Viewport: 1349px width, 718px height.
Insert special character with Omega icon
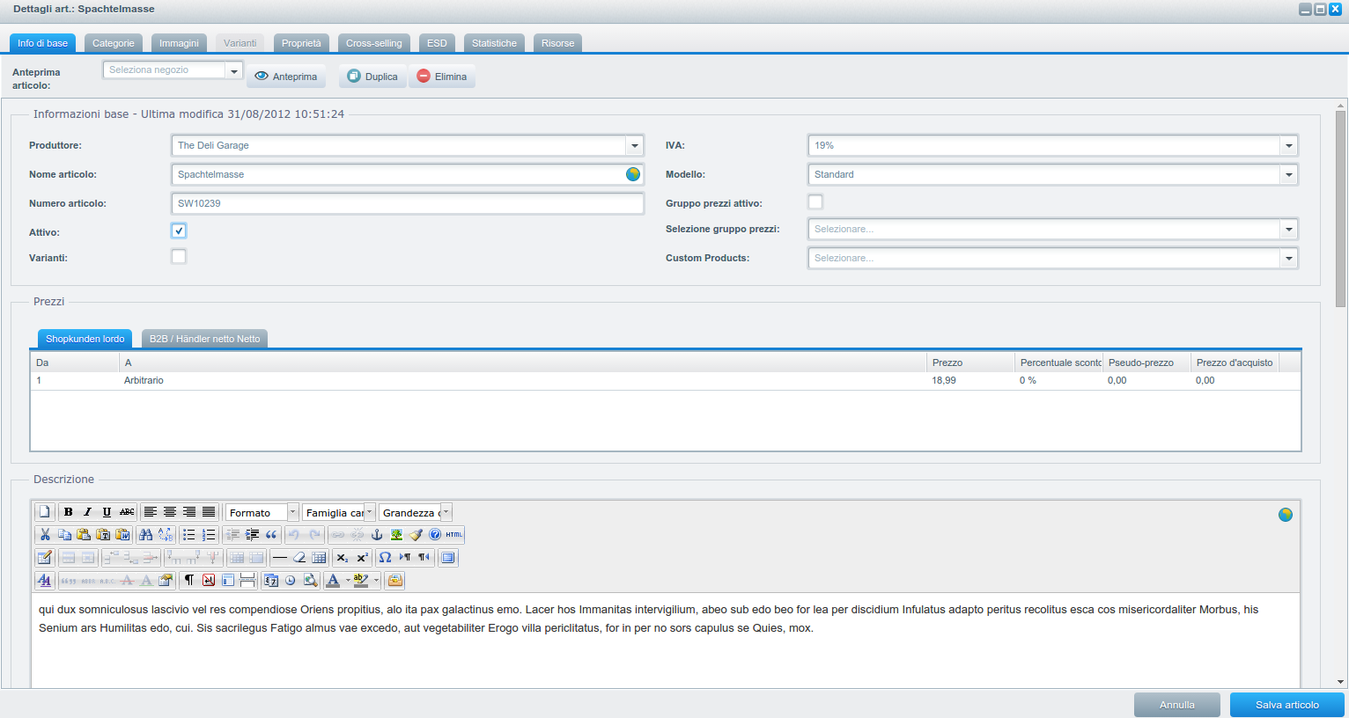pos(385,558)
